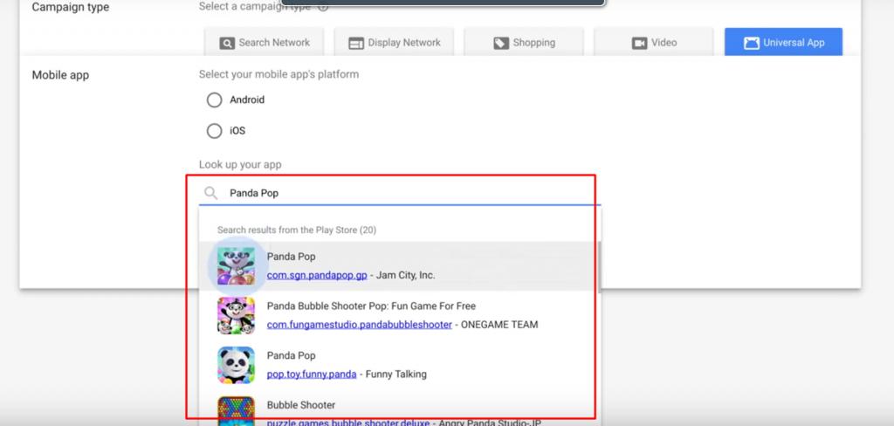Switch to the Universal App campaign type
This screenshot has height=426, width=894.
pyautogui.click(x=783, y=43)
